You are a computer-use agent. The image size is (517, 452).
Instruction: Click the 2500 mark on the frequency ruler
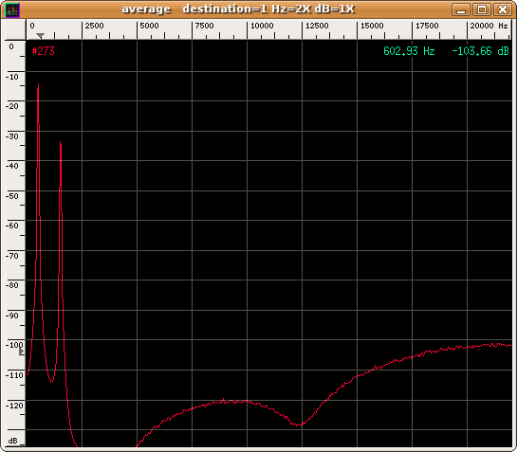[94, 26]
